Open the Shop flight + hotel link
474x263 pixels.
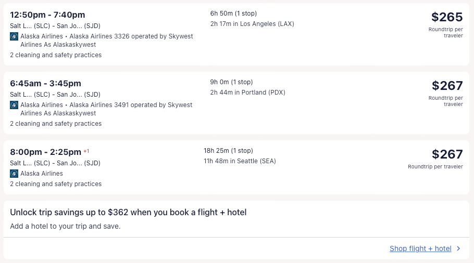pyautogui.click(x=420, y=248)
